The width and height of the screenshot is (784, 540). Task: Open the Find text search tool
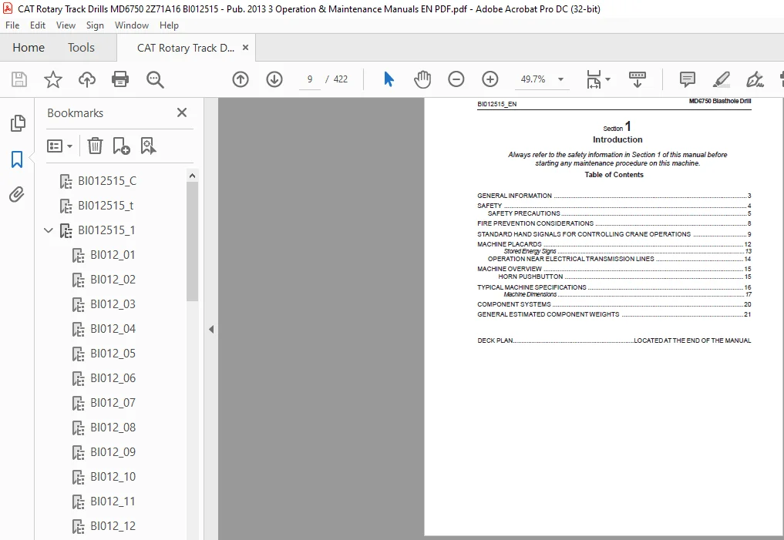(155, 79)
